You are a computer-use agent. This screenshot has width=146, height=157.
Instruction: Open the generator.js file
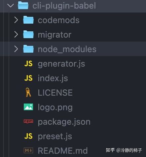[61, 64]
